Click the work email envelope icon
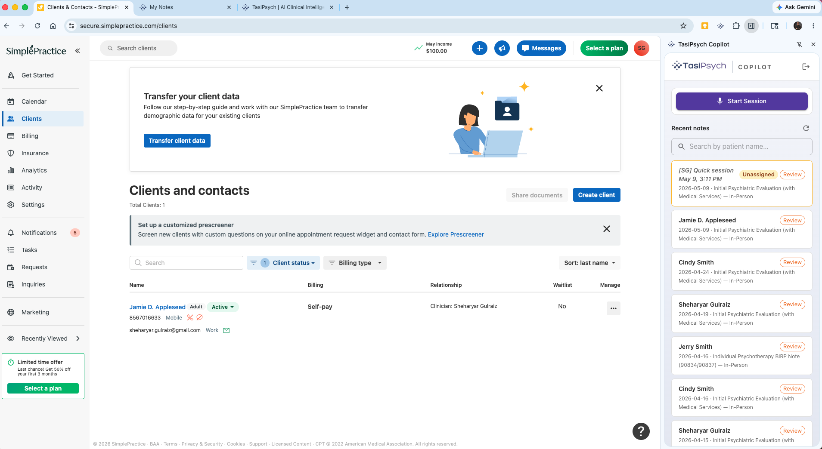 226,330
